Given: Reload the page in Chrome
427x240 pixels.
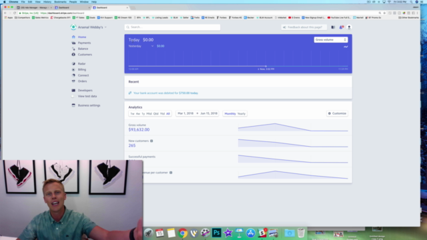Looking at the screenshot, I should [15, 13].
